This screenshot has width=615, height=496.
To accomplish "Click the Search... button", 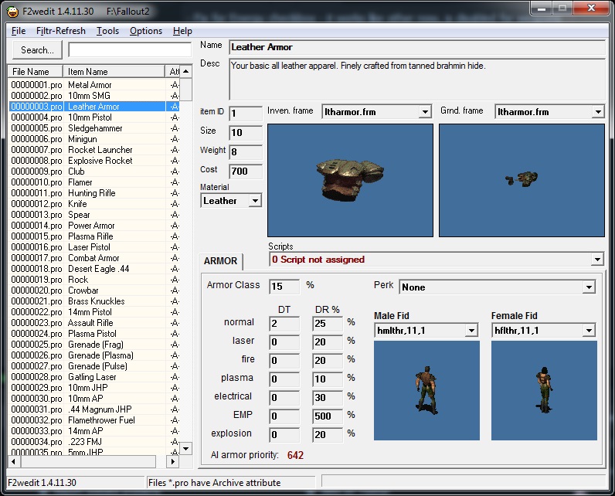I will click(37, 50).
